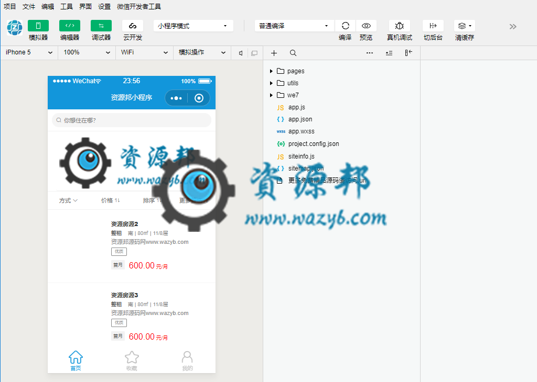Open the iPhone 5 device dropdown
537x382 pixels.
click(29, 53)
